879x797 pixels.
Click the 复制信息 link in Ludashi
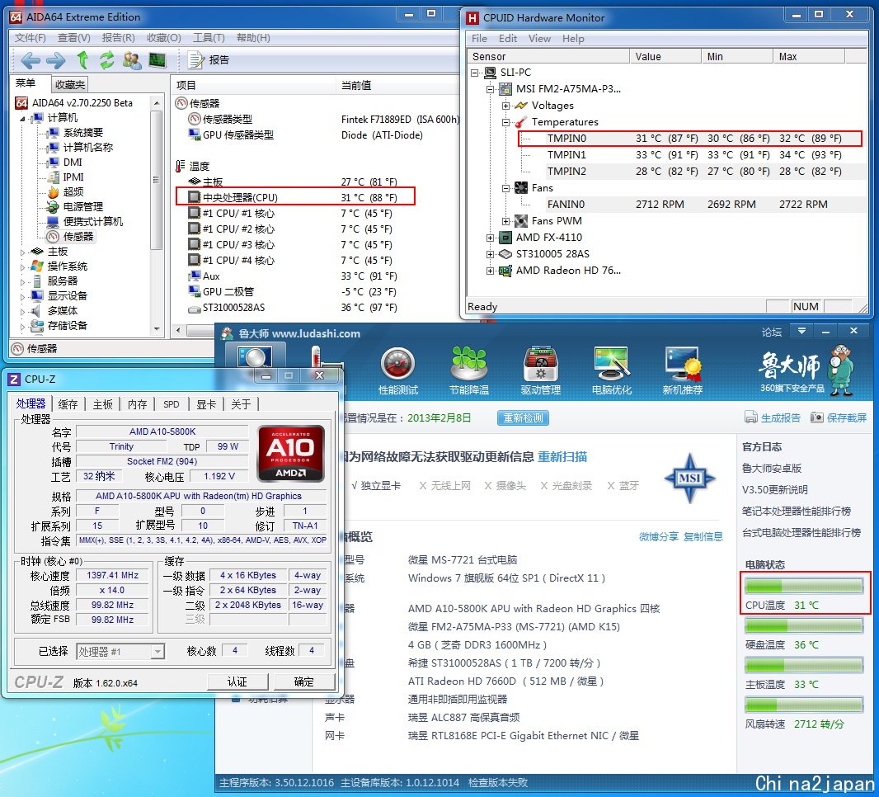(x=703, y=537)
